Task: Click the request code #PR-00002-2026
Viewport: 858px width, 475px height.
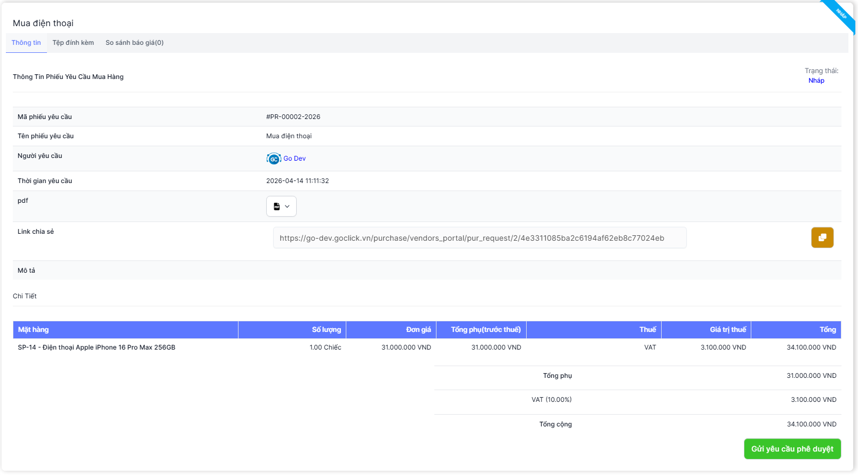Action: [x=293, y=117]
